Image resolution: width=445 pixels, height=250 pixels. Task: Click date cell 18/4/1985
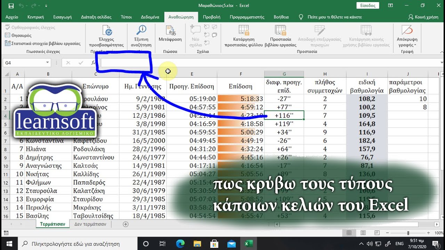pos(143,216)
